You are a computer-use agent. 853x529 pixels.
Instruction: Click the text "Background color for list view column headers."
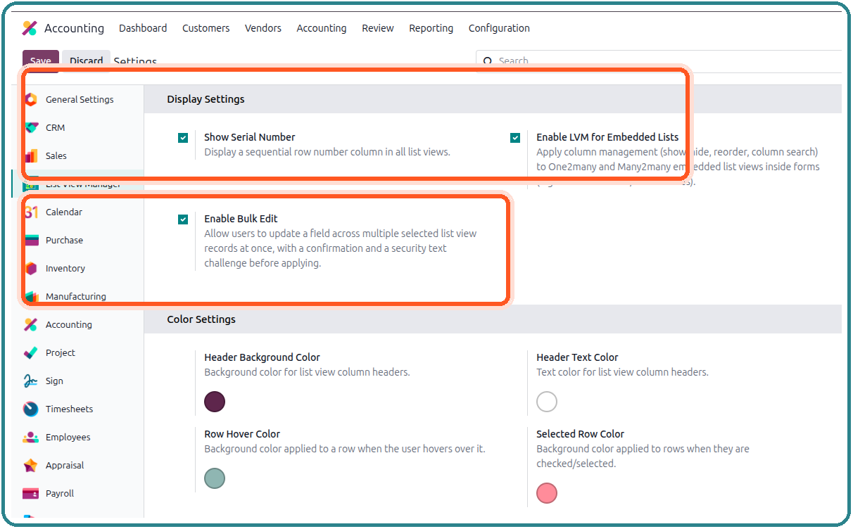point(307,372)
